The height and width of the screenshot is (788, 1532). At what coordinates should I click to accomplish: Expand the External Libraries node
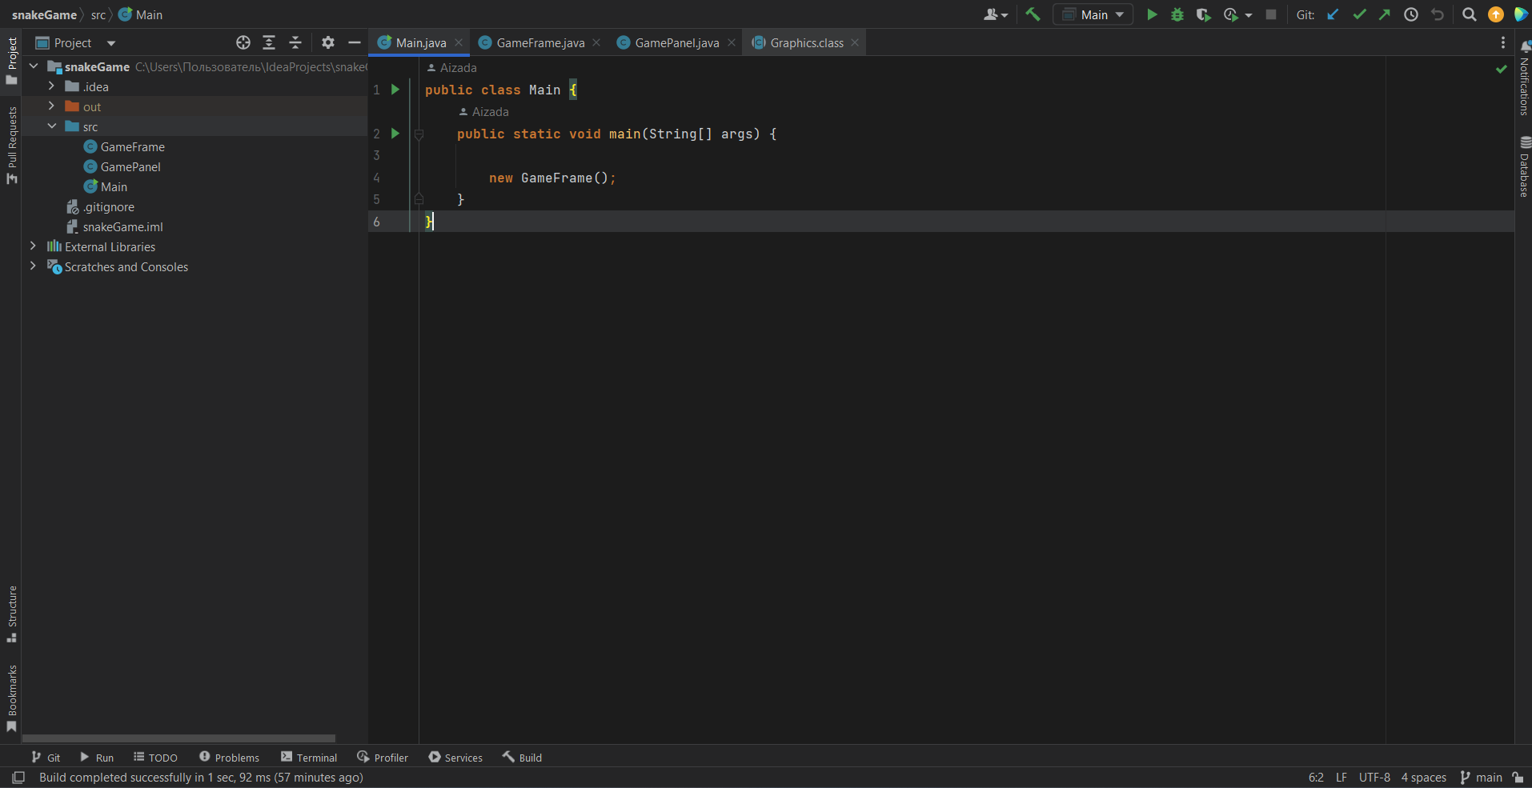[x=33, y=246]
